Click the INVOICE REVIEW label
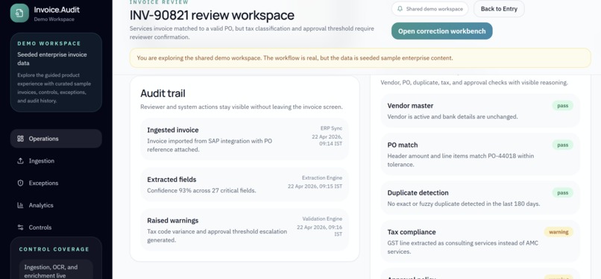This screenshot has width=601, height=279. [159, 2]
